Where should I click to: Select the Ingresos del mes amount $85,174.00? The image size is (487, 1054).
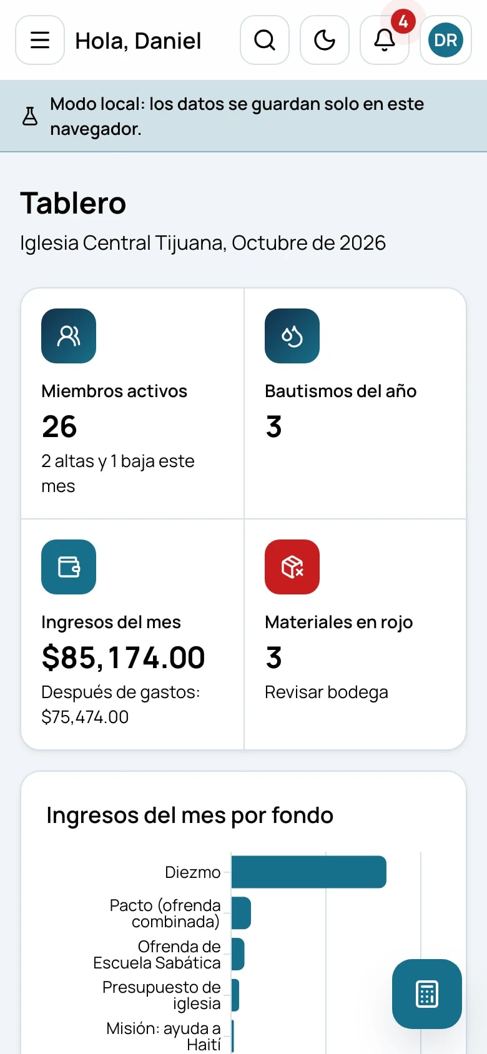123,658
